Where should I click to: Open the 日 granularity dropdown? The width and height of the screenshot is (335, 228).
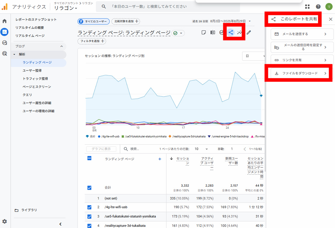click(254, 56)
